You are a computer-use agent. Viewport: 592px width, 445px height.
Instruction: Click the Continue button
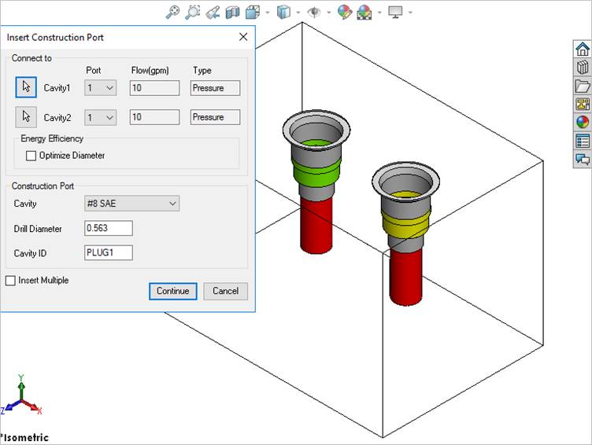pos(172,291)
